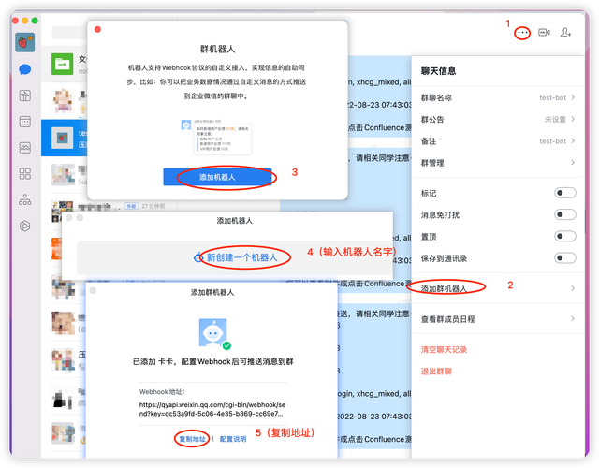Click the 复制地址 link
Viewport: 599px width, 468px height.
point(192,439)
